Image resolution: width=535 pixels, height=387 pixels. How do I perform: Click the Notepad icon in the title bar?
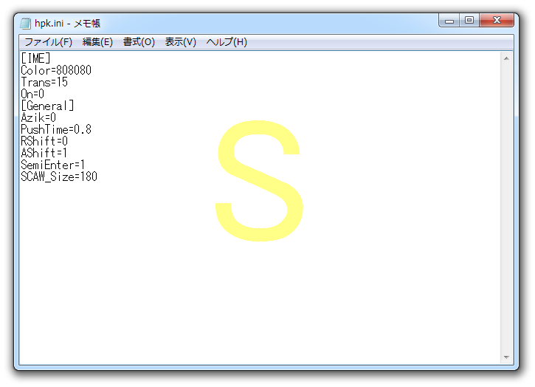[25, 23]
